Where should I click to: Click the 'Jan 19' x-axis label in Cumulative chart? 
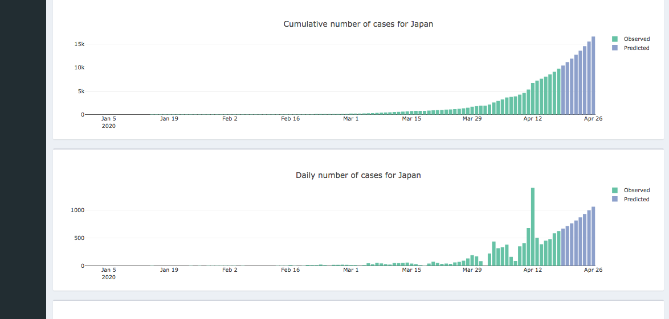coord(169,119)
